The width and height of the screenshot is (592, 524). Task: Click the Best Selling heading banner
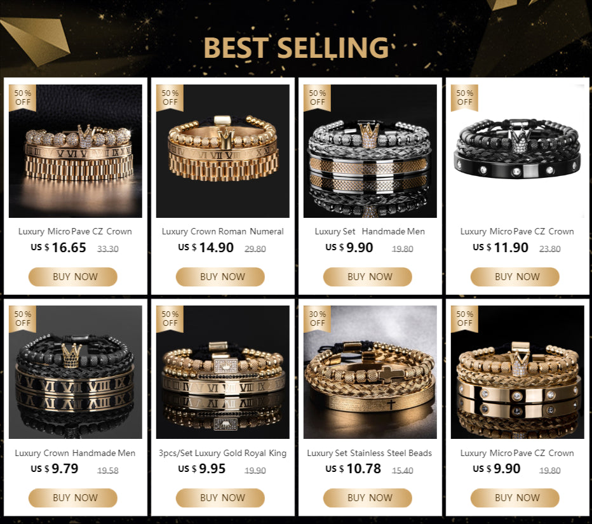click(x=296, y=48)
